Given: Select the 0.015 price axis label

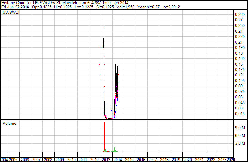Looking at the screenshot, I should click(239, 114).
